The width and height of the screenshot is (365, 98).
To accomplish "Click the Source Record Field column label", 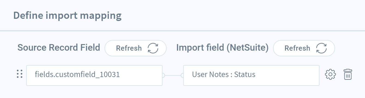I will [x=59, y=48].
